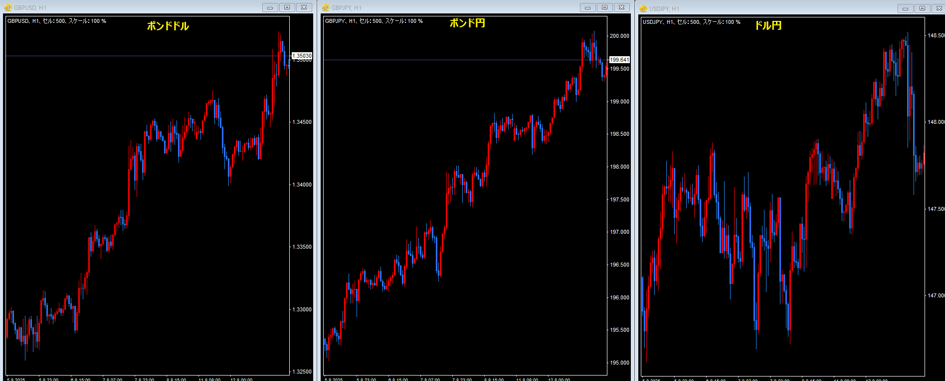Click the GBPUSD chart window icon

[x=8, y=7]
